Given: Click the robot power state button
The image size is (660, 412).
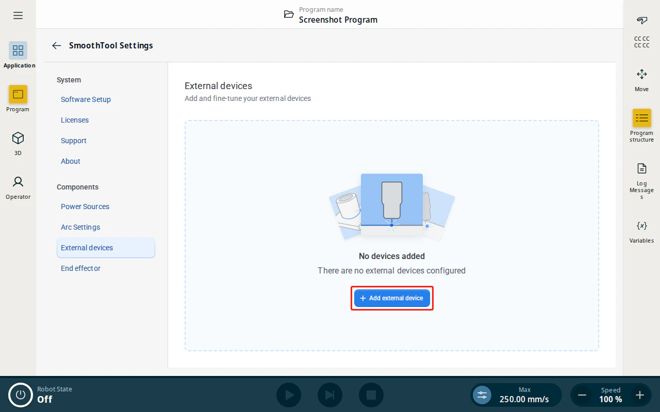Looking at the screenshot, I should (21, 395).
